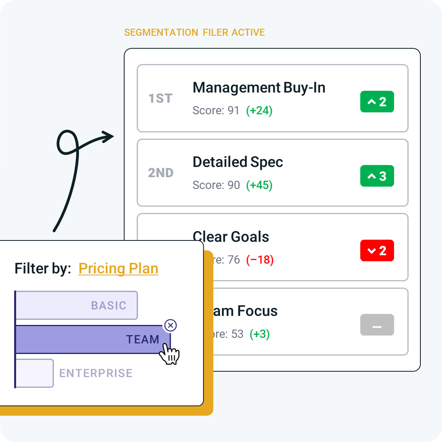Click green up-3 badge on Detailed Spec
The height and width of the screenshot is (442, 442).
click(377, 176)
